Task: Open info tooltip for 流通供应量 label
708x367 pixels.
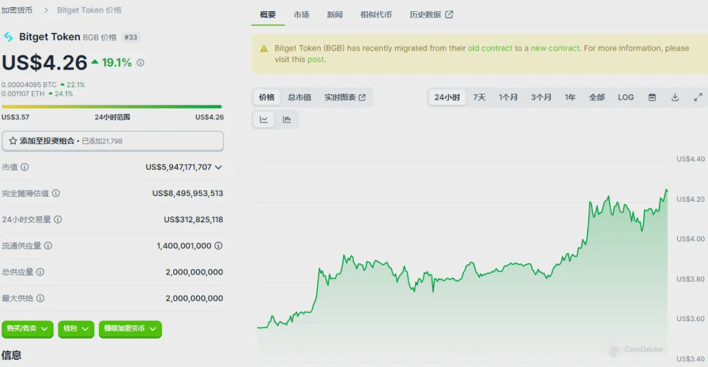Action: (49, 246)
